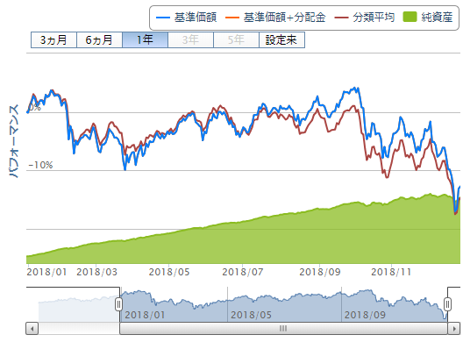This screenshot has width=463, height=342.
Task: Click the 2018/07 x-axis label
Action: click(x=243, y=272)
